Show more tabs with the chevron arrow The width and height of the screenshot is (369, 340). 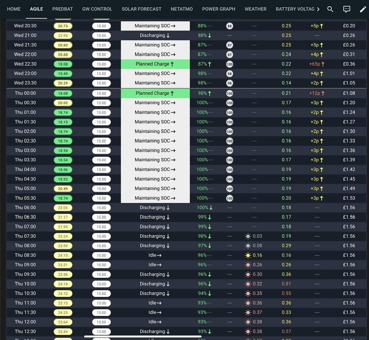tap(318, 9)
